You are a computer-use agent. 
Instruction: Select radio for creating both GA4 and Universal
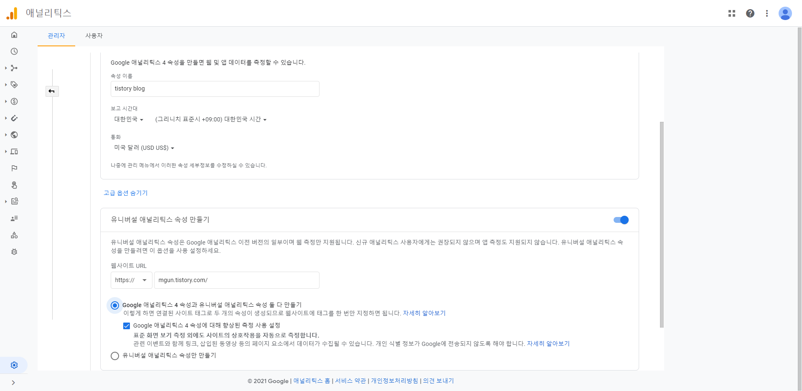point(115,305)
